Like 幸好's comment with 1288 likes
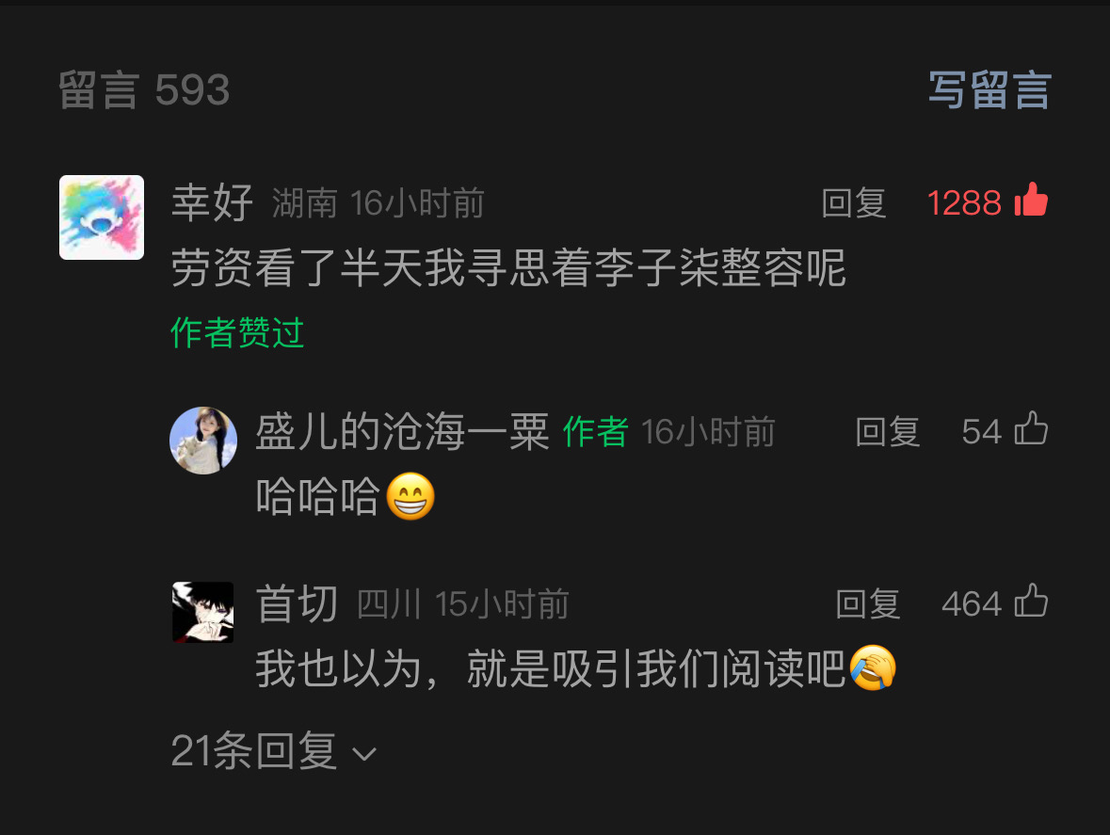This screenshot has width=1110, height=835. click(1031, 200)
